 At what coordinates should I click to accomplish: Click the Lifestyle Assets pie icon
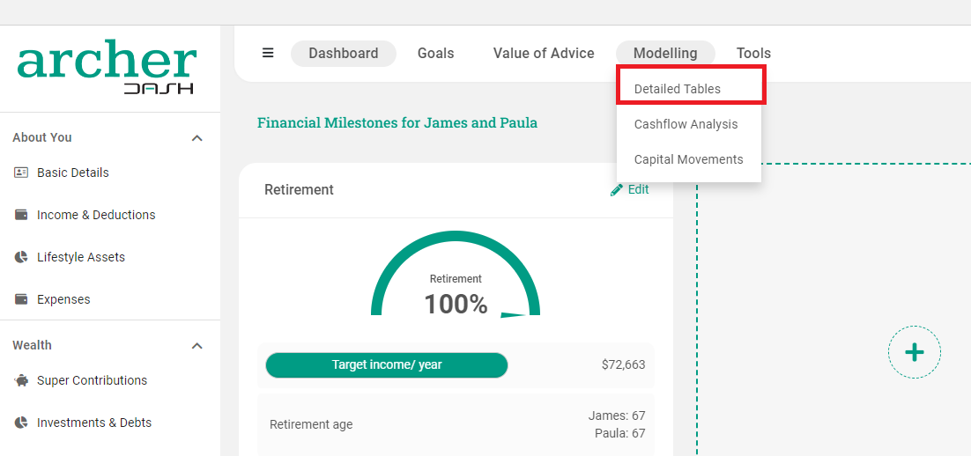[21, 257]
